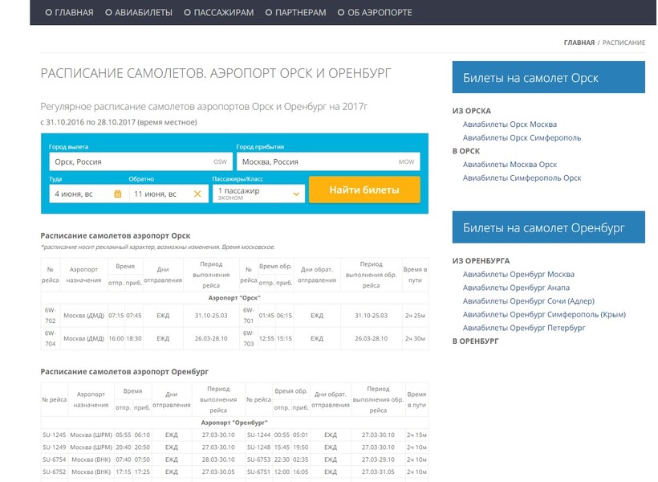Expand the passengers and class dropdown

pos(296,194)
